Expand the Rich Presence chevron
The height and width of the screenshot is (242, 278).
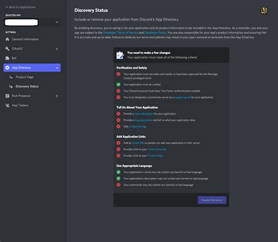[x=57, y=96]
